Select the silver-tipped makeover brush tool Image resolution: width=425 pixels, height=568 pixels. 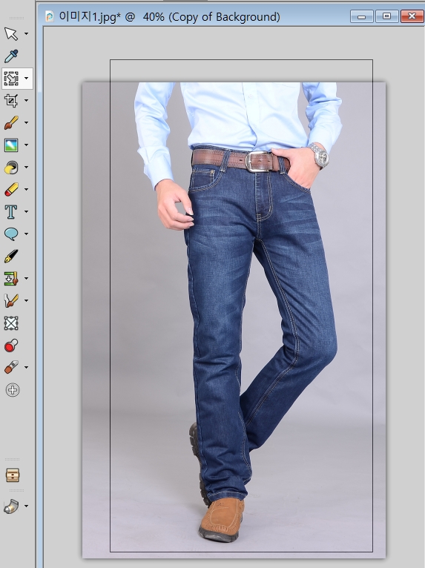(x=11, y=367)
